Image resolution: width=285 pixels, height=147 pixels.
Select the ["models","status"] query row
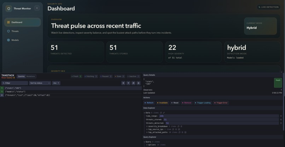click(x=71, y=92)
